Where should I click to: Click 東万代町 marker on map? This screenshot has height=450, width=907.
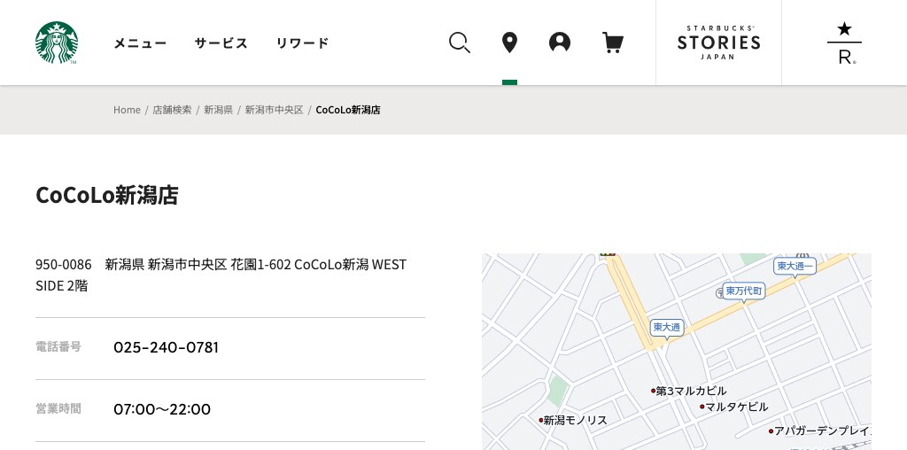pos(744,291)
